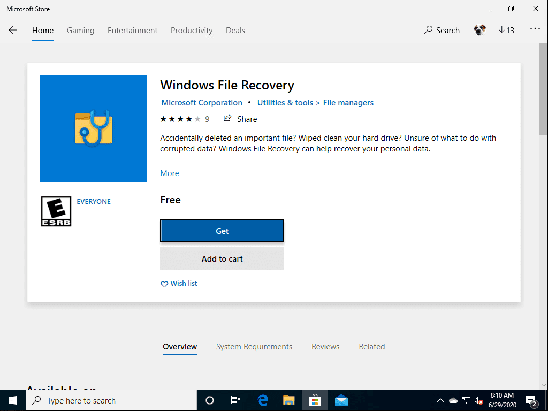The width and height of the screenshot is (548, 411).
Task: Open the user profile avatar
Action: point(479,31)
